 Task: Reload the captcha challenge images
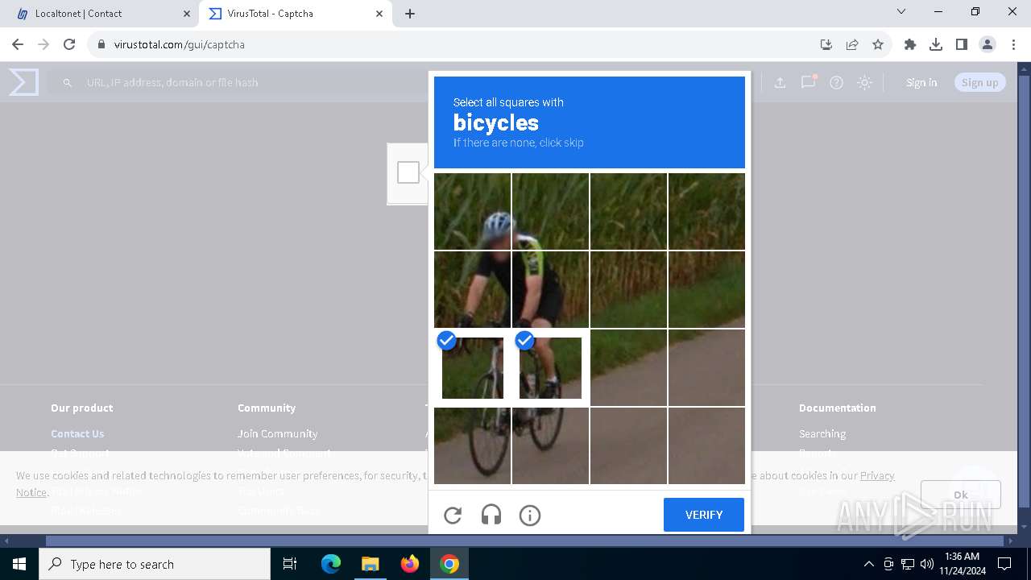pyautogui.click(x=453, y=515)
